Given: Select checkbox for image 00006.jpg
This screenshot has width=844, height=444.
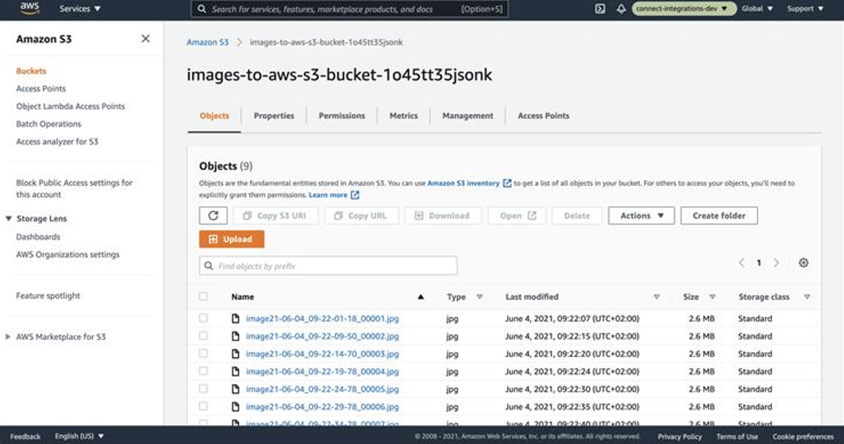Looking at the screenshot, I should tap(203, 406).
